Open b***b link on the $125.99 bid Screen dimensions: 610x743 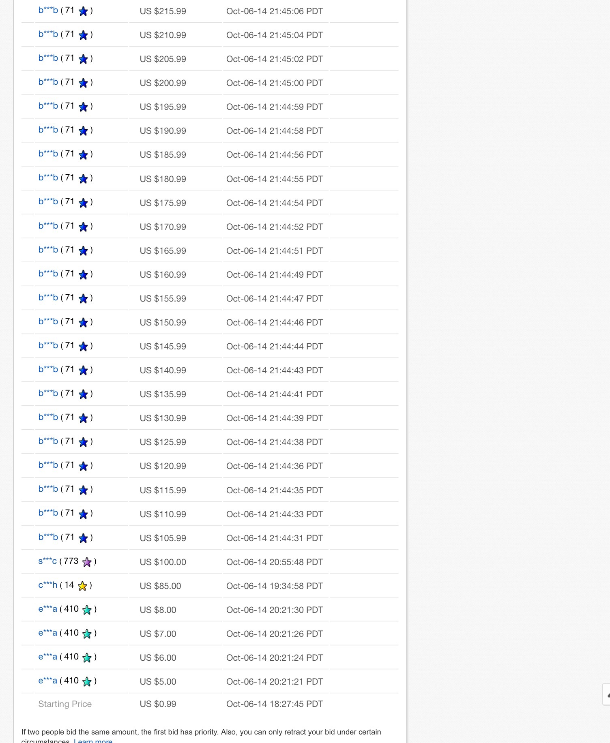coord(48,441)
